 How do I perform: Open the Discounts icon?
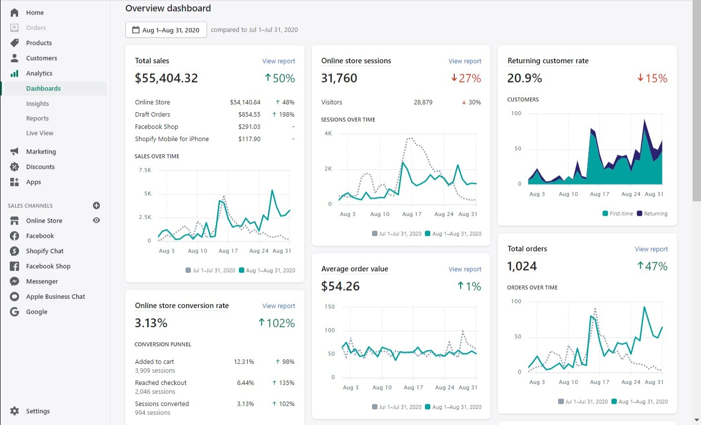point(14,166)
